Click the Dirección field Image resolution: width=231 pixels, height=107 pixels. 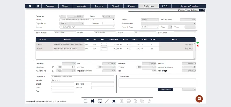click(x=83, y=80)
